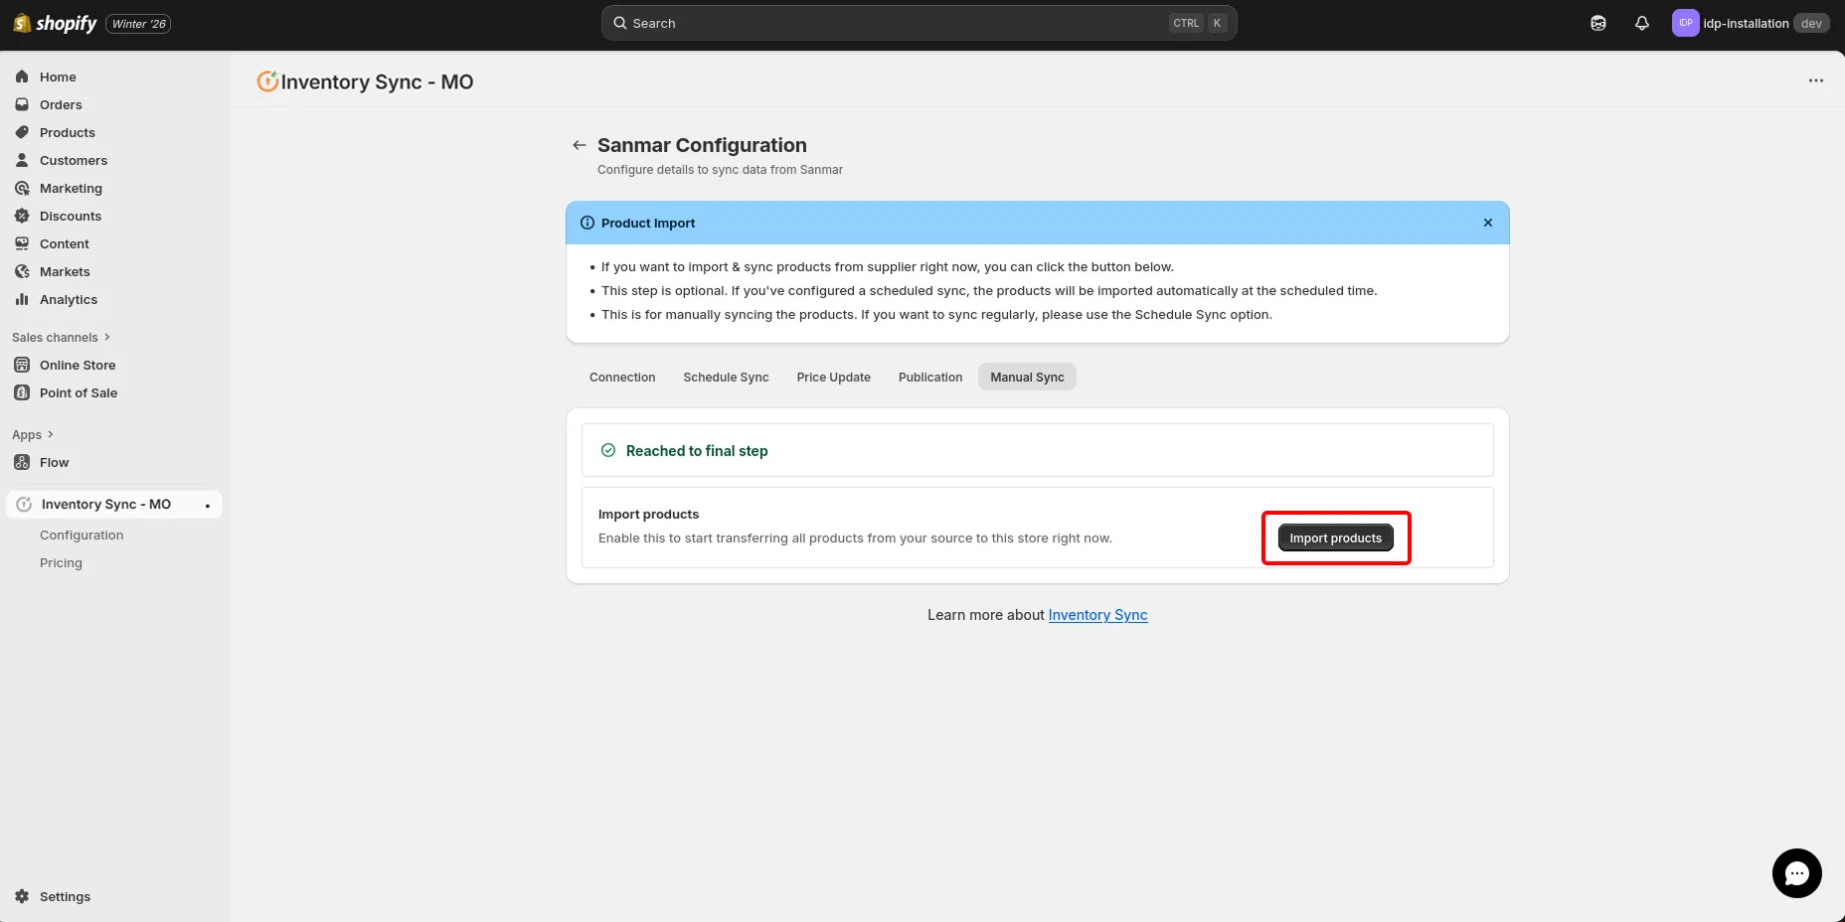Open the Discounts section
This screenshot has height=922, width=1845.
pyautogui.click(x=70, y=216)
